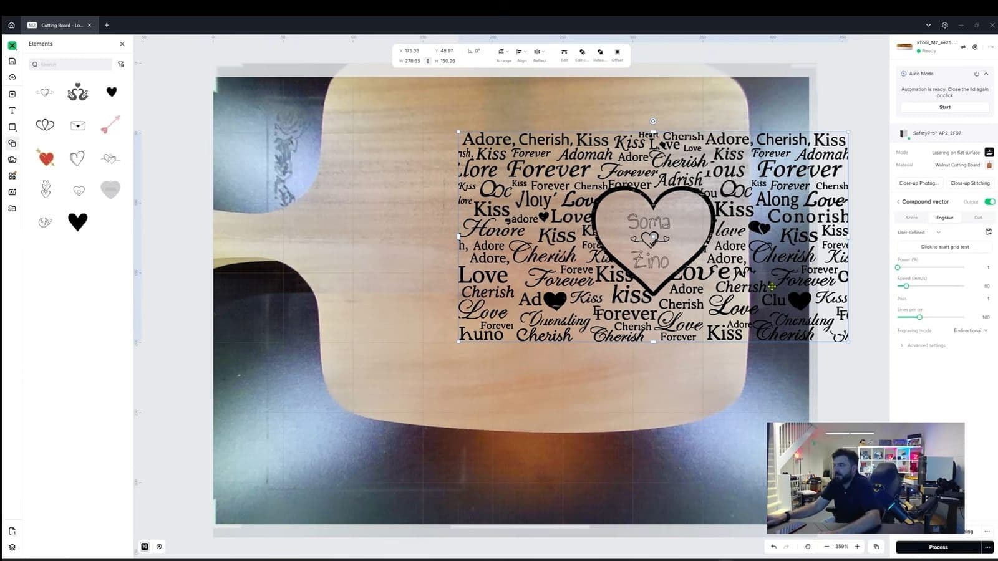This screenshot has width=998, height=561.
Task: Open the project folders icon in sidebar
Action: (12, 208)
